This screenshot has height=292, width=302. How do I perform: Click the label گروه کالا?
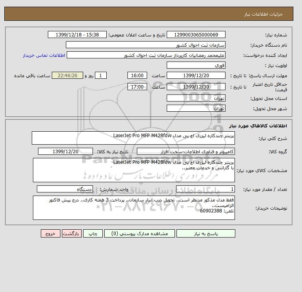pos(278,152)
